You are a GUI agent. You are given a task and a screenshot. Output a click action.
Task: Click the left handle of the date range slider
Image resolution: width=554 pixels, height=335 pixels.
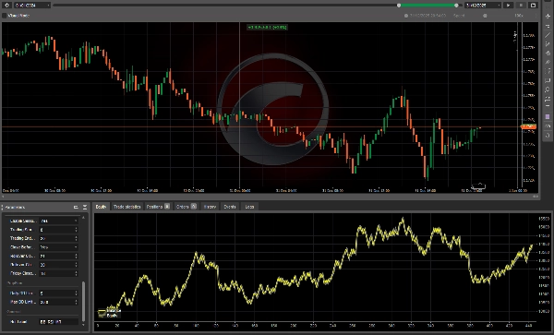click(399, 6)
